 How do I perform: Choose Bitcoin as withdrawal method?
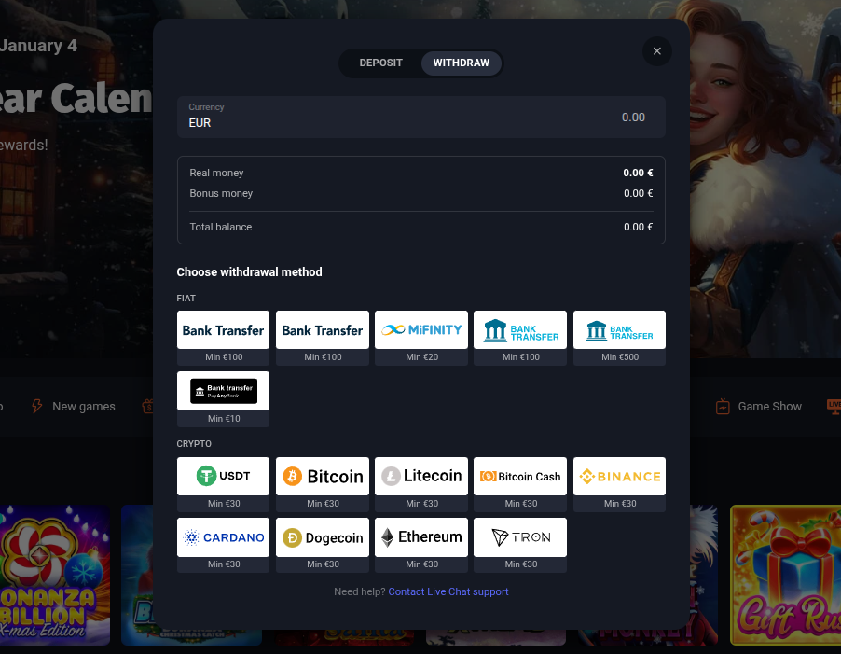[323, 477]
